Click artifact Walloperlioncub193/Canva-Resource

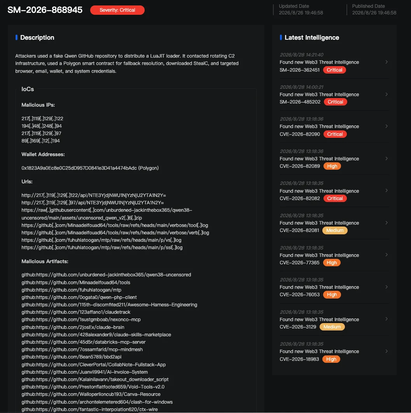tap(91, 394)
